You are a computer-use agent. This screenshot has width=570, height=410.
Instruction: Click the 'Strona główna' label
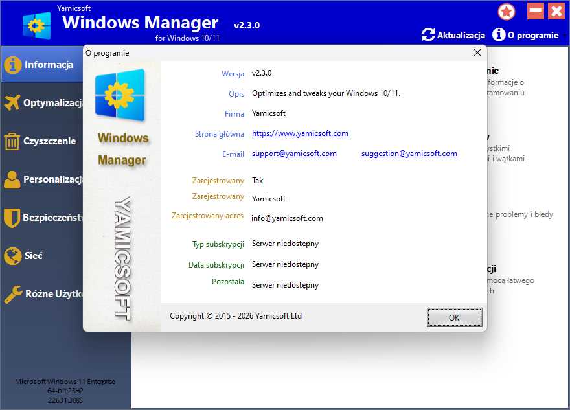pos(219,134)
